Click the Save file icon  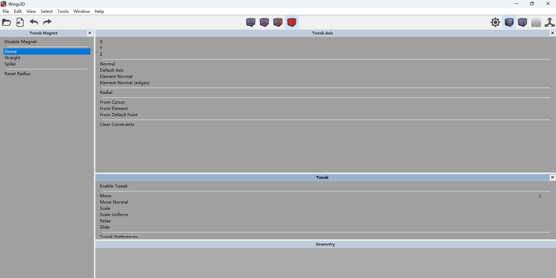[x=20, y=23]
